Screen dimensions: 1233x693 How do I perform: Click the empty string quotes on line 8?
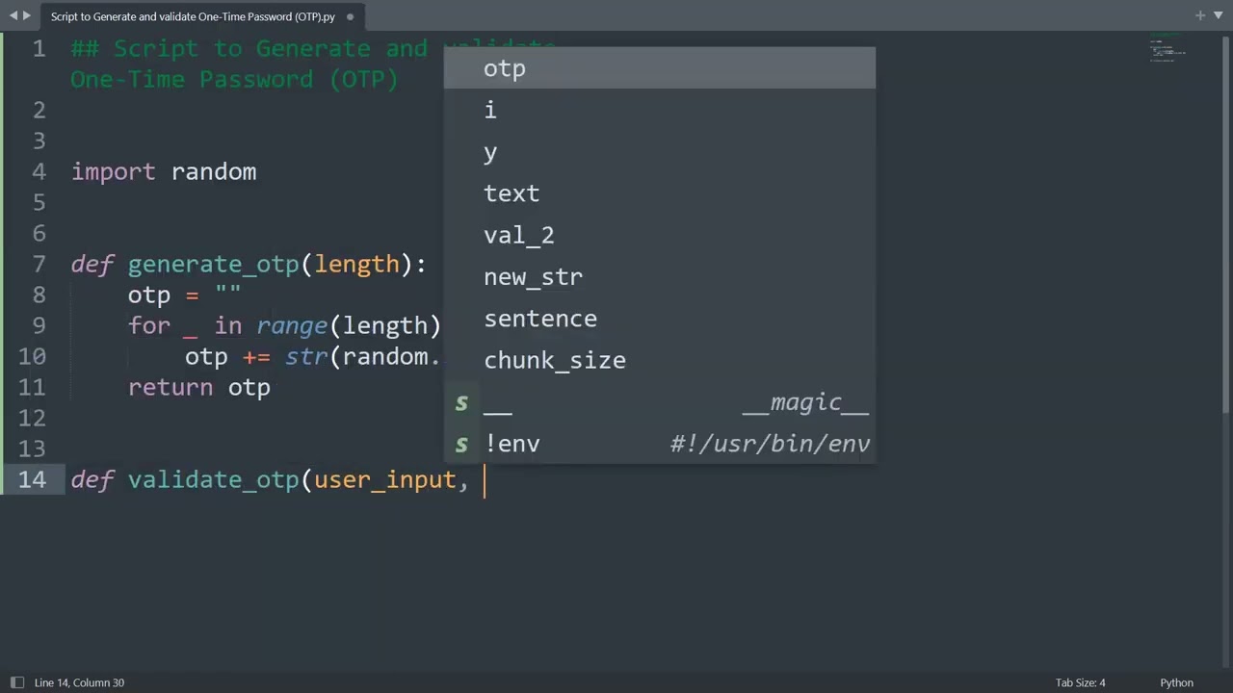click(228, 291)
